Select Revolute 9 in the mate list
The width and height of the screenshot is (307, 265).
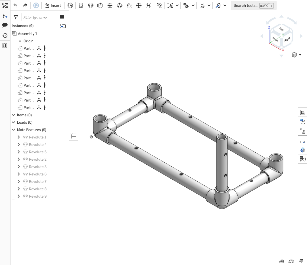(x=37, y=196)
